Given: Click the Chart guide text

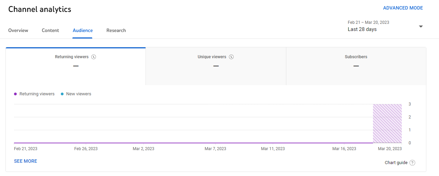Looking at the screenshot, I should 396,163.
